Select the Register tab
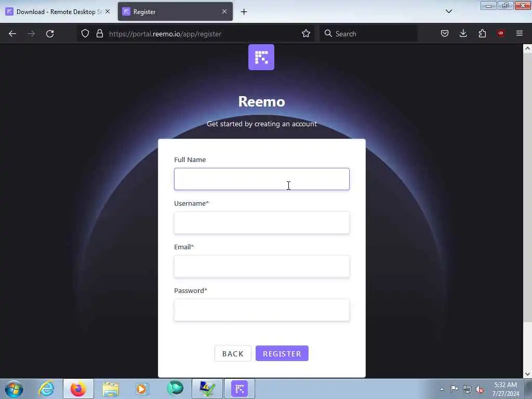Screen dimensions: 532x399 pos(175,12)
